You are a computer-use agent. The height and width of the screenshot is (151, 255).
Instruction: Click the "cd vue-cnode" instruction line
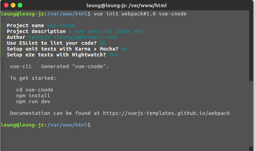(34, 90)
